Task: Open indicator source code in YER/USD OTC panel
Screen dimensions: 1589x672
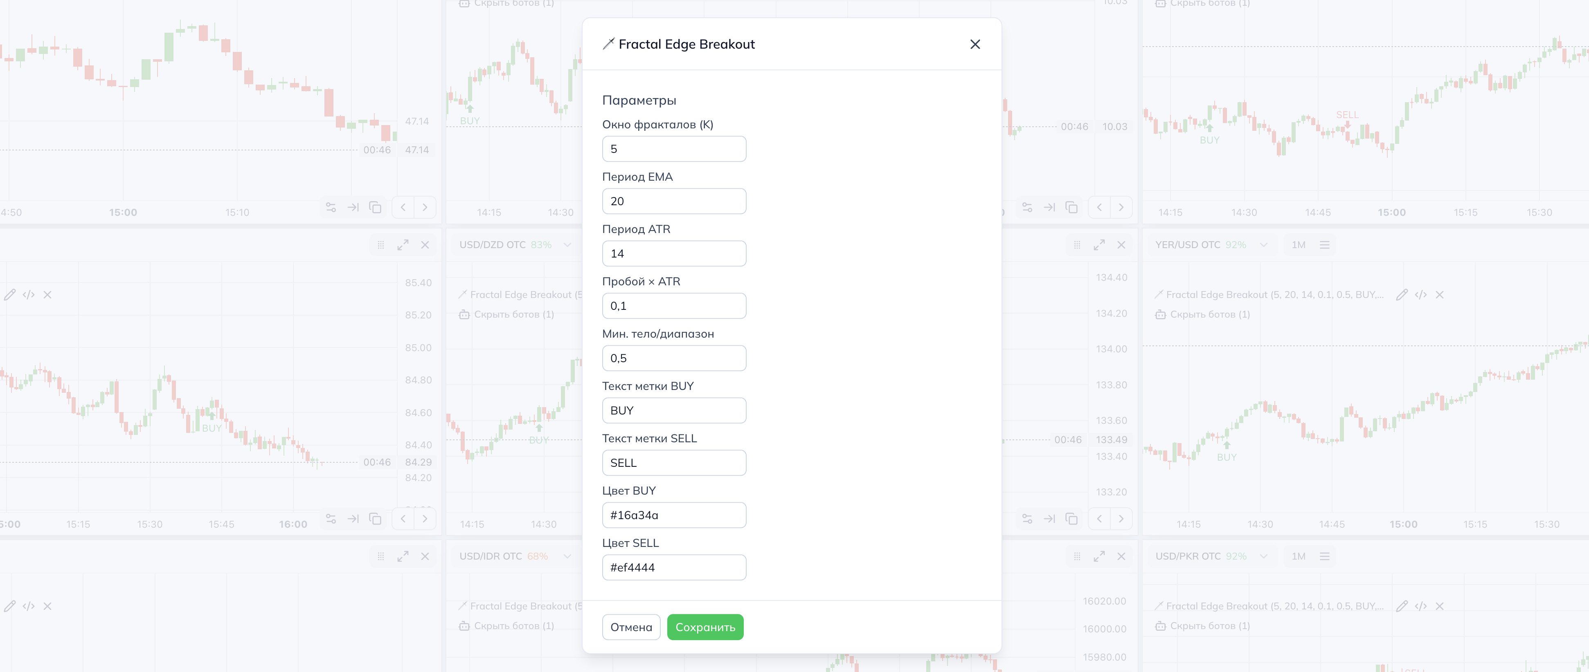Action: pyautogui.click(x=1420, y=295)
